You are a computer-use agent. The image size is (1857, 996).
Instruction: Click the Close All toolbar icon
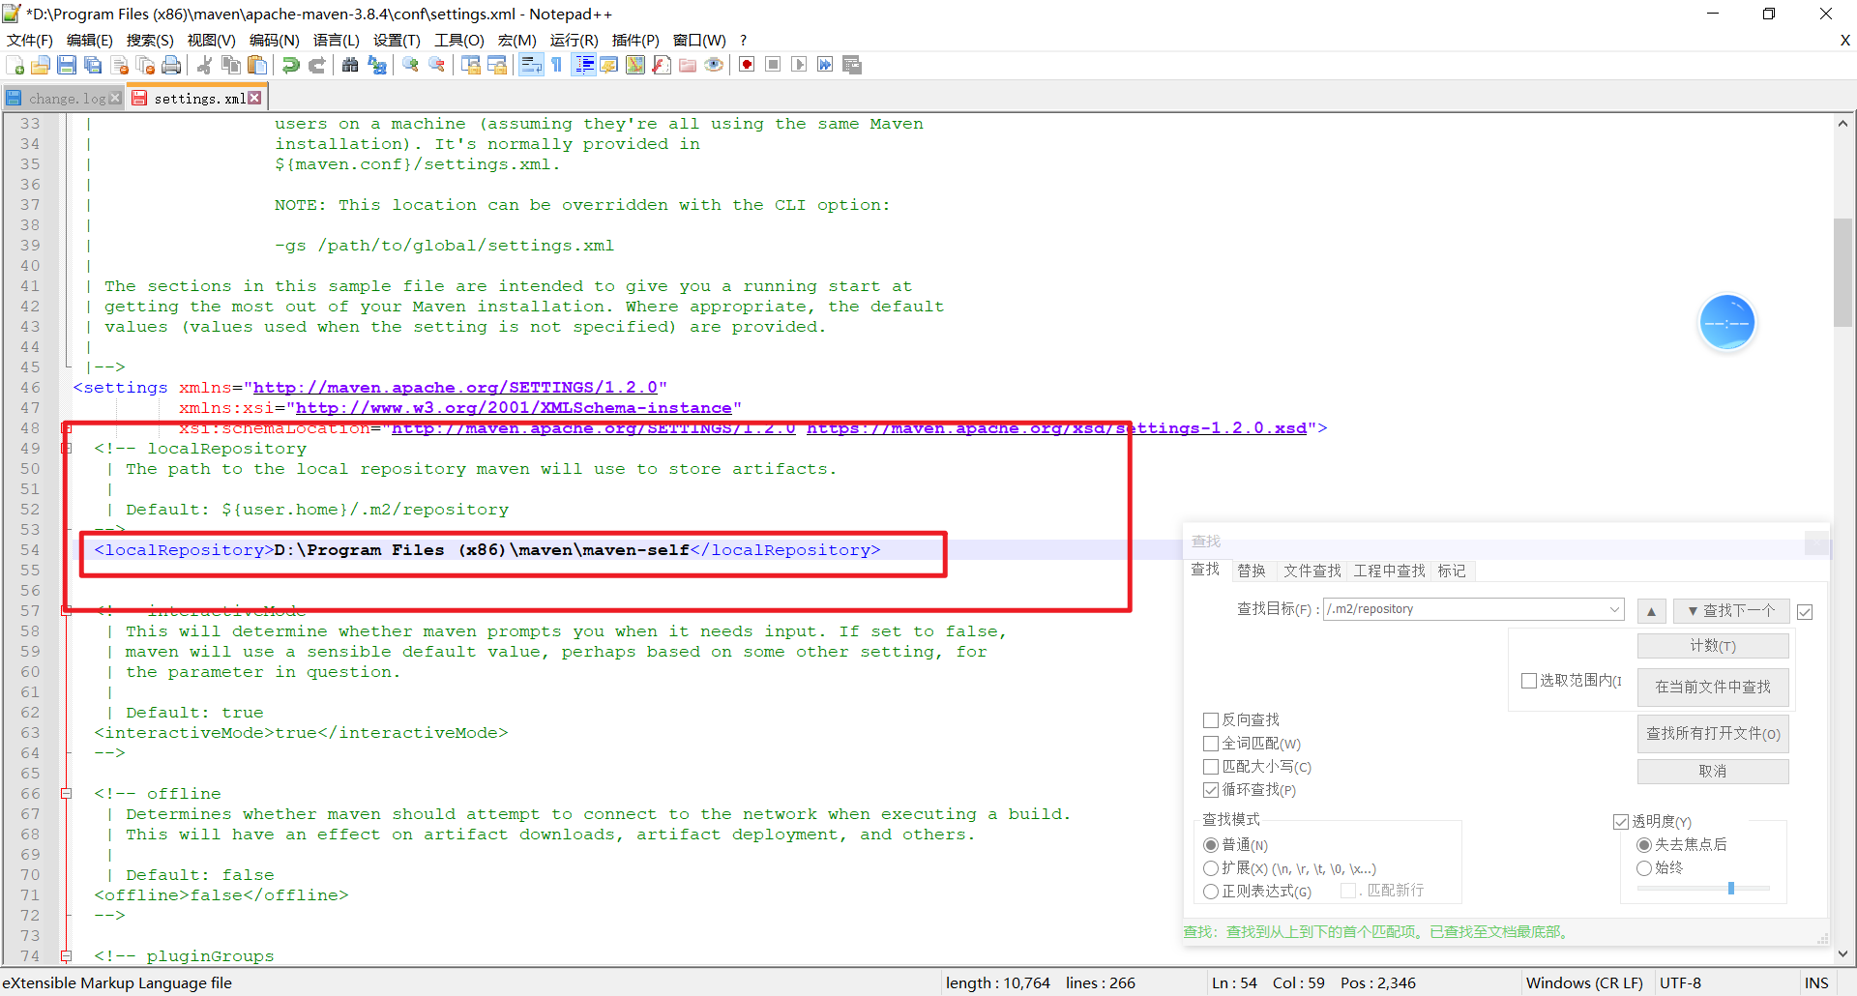[x=146, y=65]
